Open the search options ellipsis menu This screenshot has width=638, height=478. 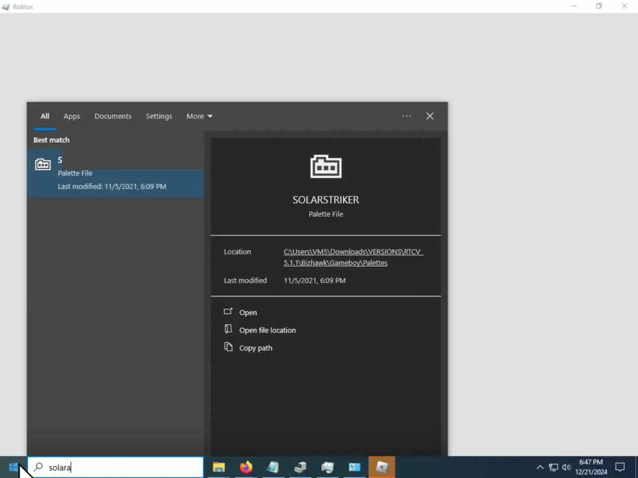coord(407,116)
